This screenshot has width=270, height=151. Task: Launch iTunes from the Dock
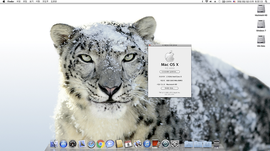(147, 144)
